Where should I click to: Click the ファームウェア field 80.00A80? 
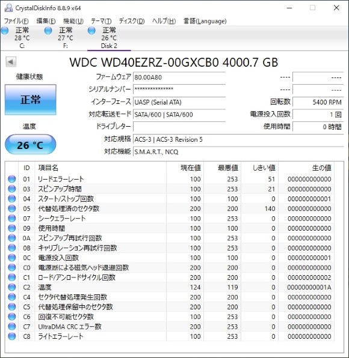pos(179,77)
